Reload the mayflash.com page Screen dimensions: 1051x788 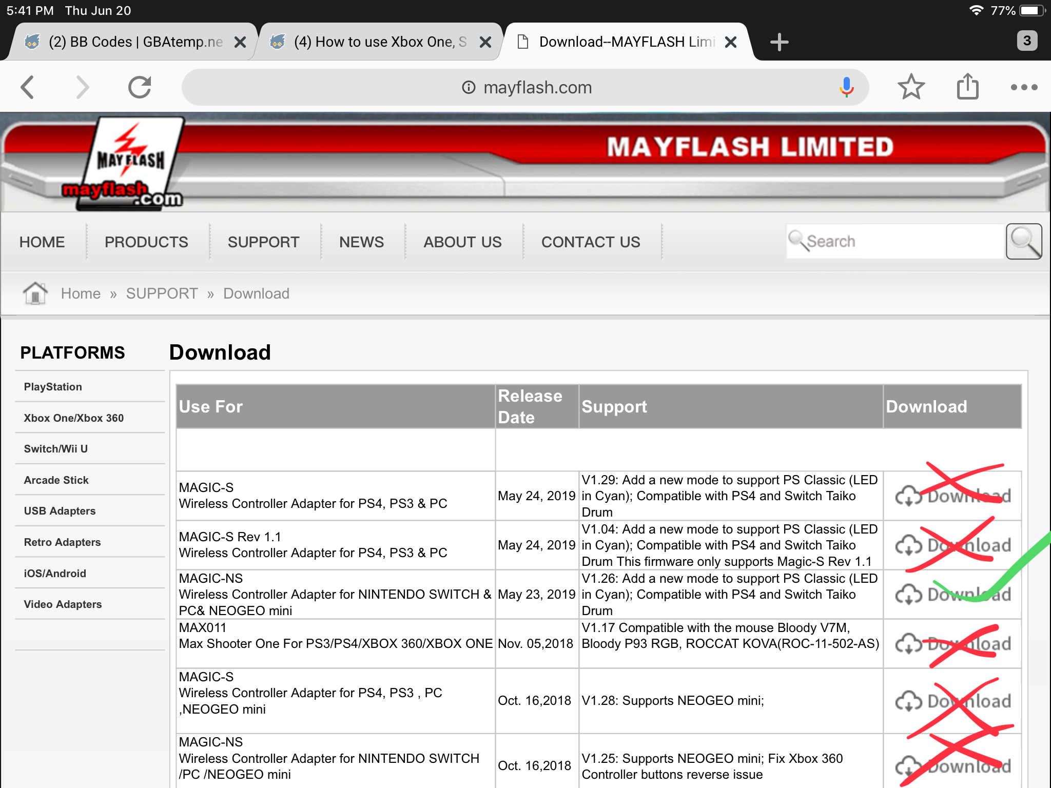pos(140,87)
